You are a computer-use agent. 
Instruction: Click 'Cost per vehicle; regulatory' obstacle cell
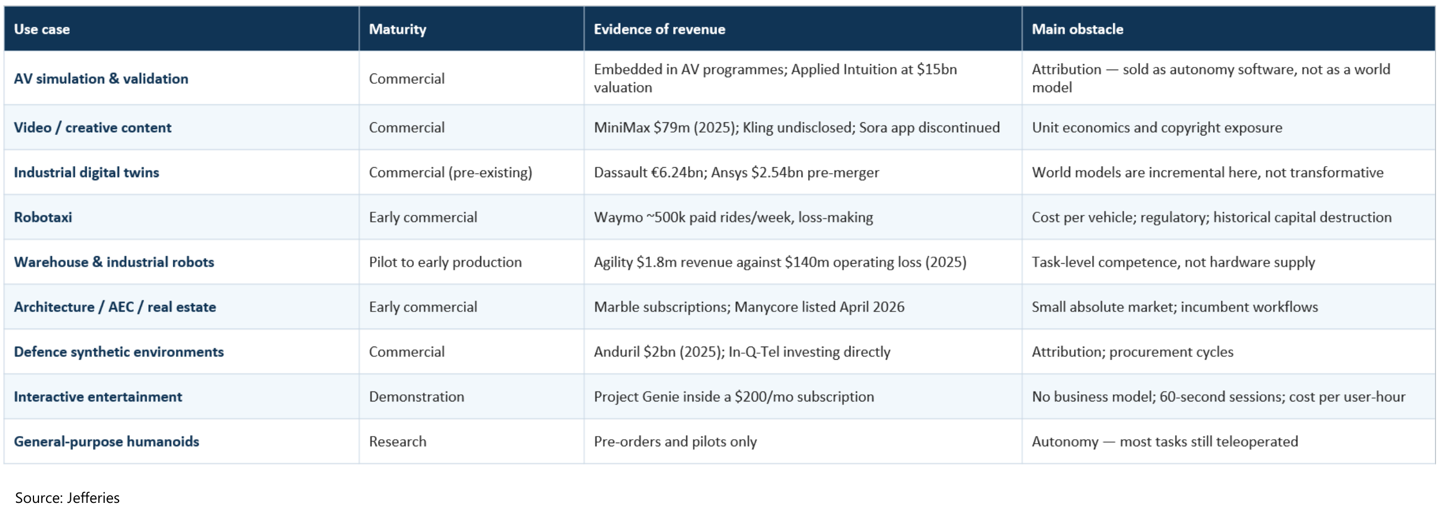(x=1229, y=217)
